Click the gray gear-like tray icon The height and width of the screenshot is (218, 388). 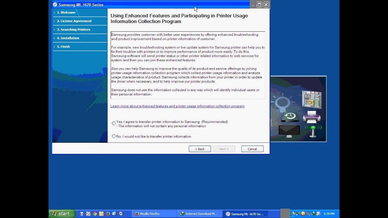pos(308,213)
